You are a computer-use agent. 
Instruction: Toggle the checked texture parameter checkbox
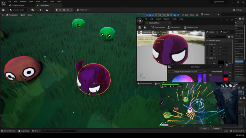(211, 63)
